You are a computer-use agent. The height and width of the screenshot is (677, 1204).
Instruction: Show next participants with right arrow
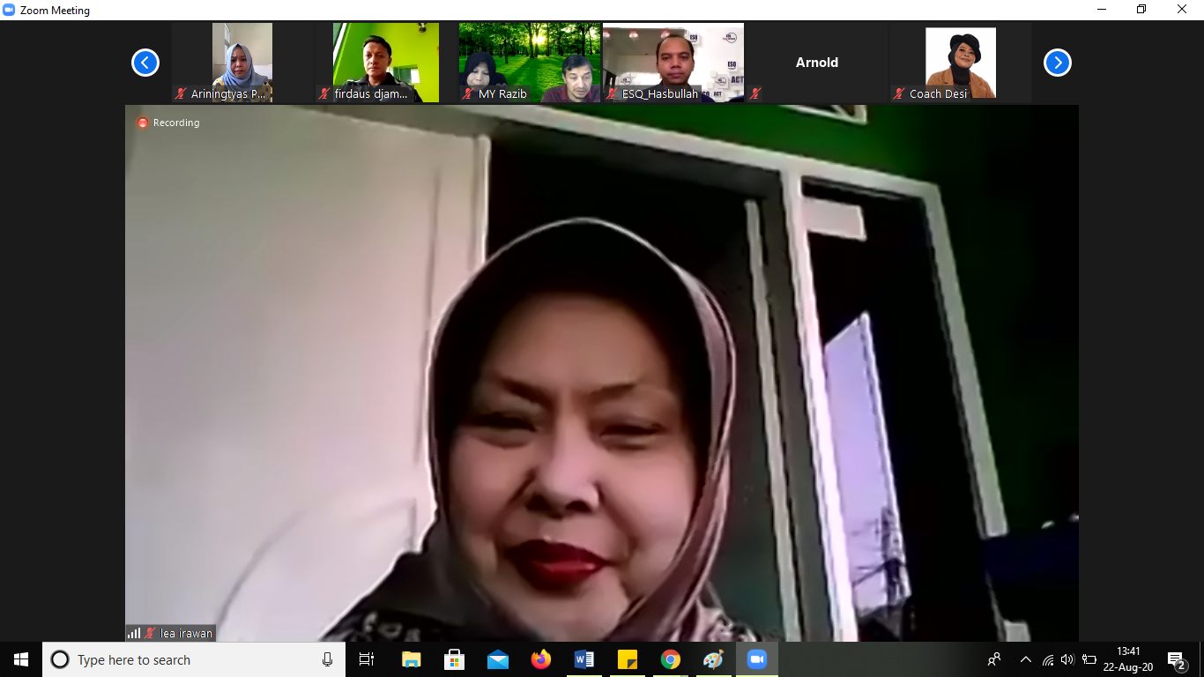click(1057, 63)
